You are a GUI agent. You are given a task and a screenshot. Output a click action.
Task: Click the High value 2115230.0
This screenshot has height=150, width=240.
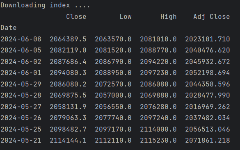coord(158,140)
